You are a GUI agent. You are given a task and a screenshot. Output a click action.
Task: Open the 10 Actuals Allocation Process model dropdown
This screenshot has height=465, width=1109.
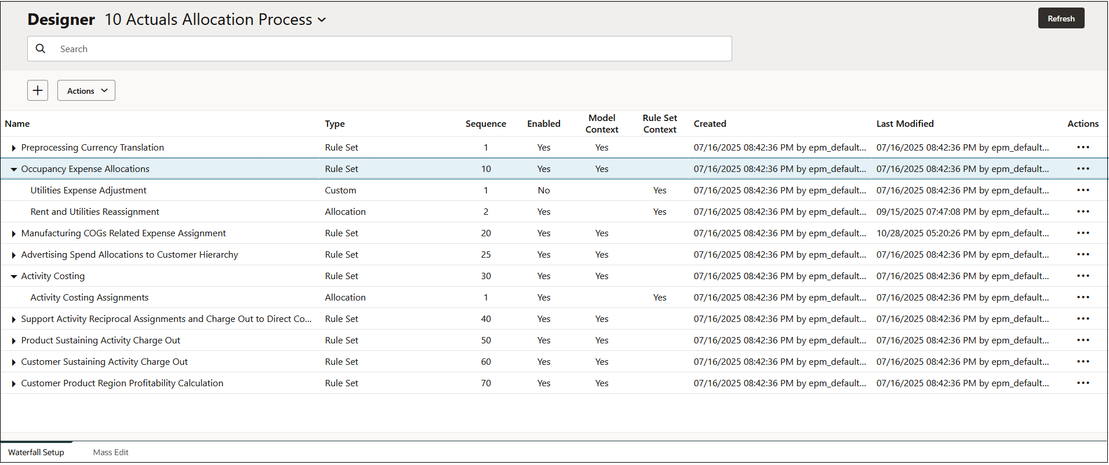pyautogui.click(x=215, y=20)
